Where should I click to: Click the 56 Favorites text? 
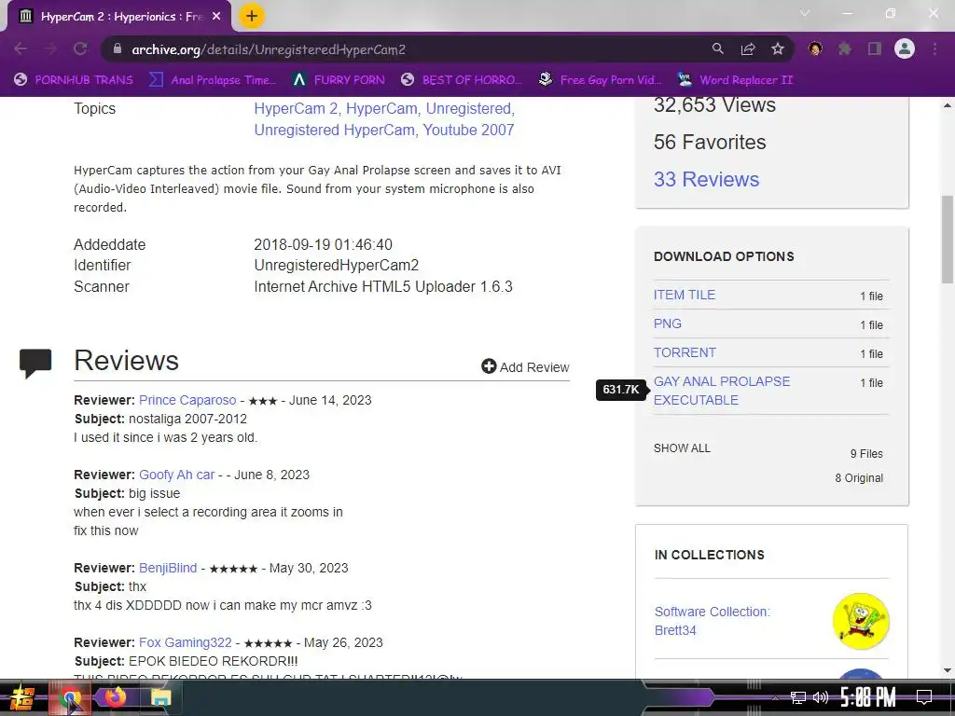[x=710, y=142]
